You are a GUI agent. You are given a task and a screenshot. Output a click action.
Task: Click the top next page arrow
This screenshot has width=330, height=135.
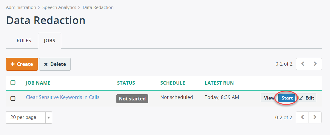[x=315, y=64]
